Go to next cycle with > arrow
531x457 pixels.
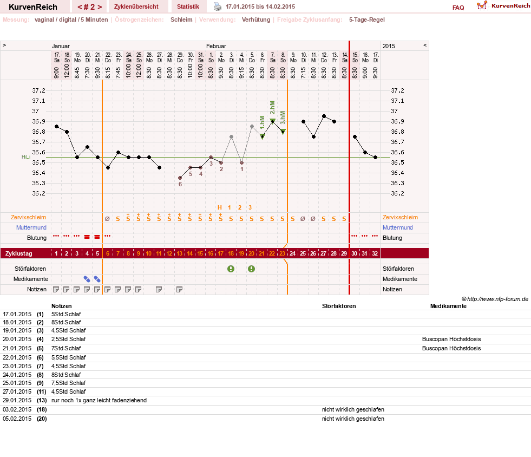point(100,7)
